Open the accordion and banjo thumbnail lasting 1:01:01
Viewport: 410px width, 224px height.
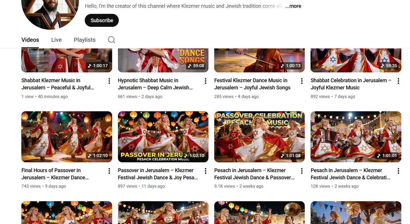pos(356,137)
